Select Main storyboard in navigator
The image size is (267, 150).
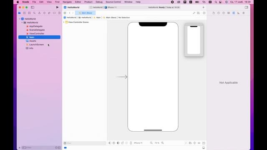(x=39, y=37)
